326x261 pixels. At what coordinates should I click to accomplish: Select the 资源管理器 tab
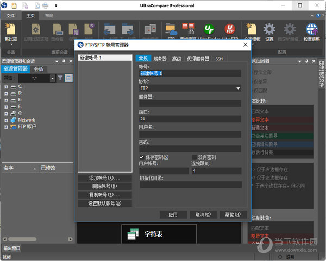click(x=16, y=69)
